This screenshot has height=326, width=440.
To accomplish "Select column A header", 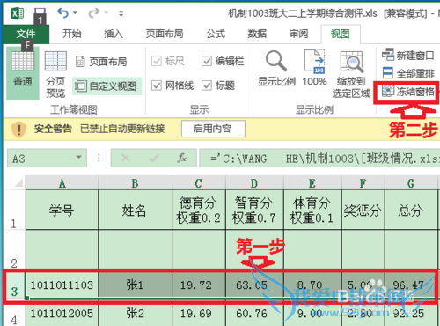I will (62, 183).
